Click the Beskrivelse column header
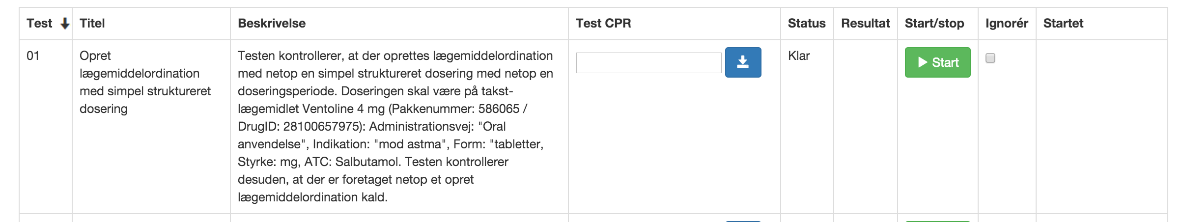Image resolution: width=1183 pixels, height=222 pixels. [x=272, y=24]
